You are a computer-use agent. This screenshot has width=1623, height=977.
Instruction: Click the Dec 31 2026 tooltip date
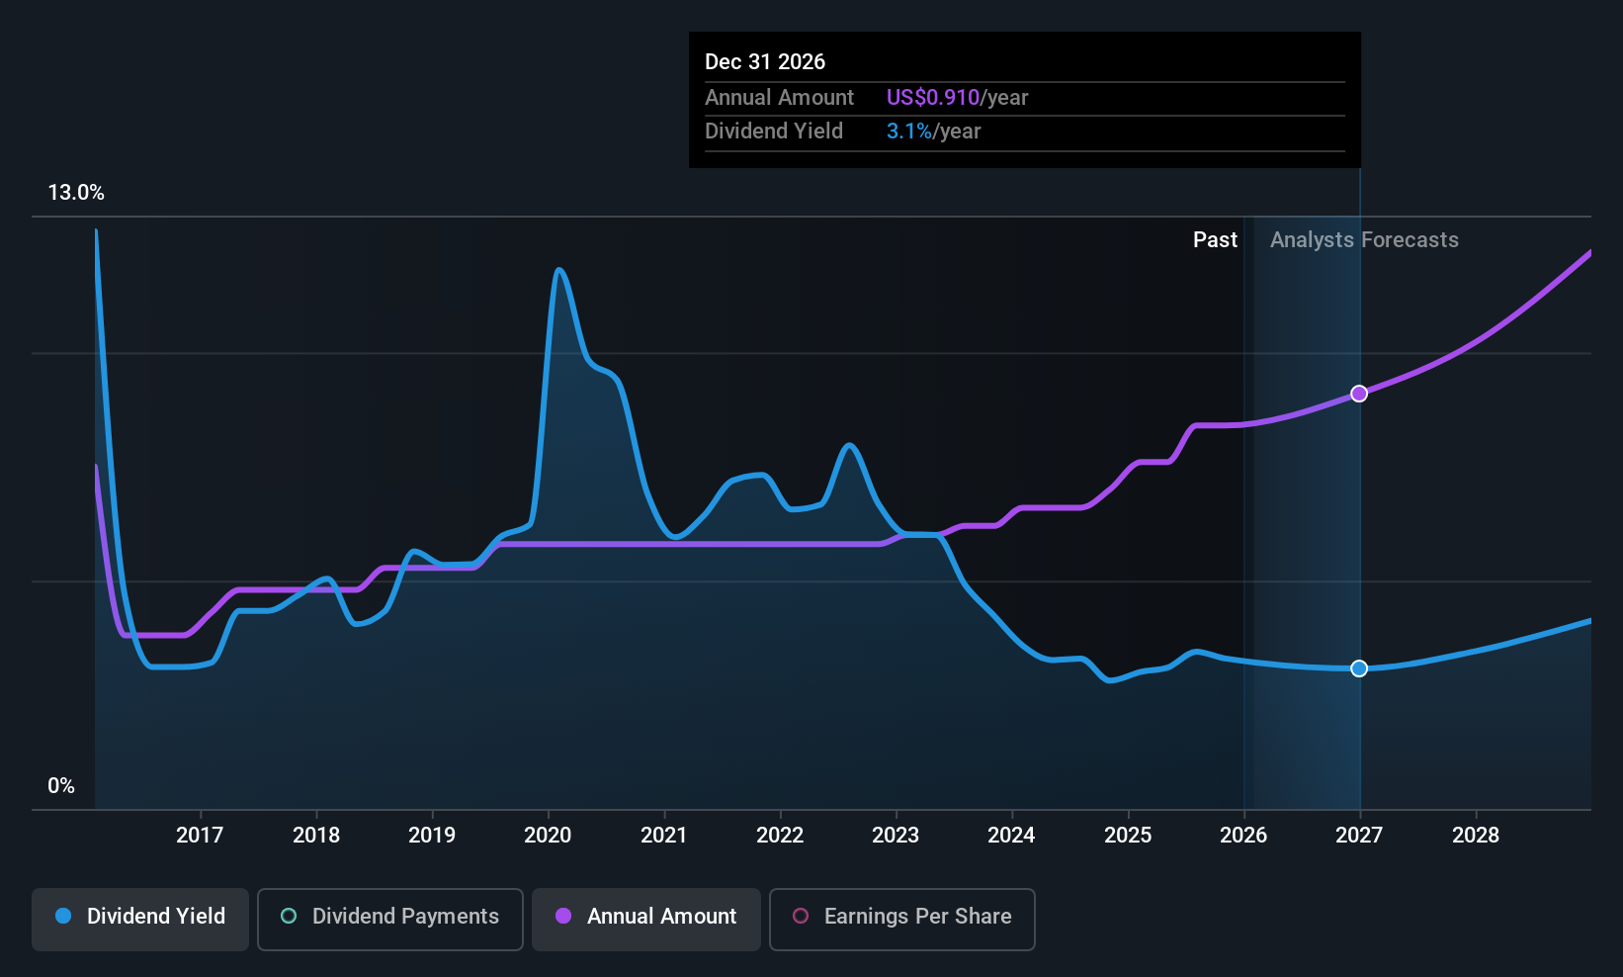point(765,61)
